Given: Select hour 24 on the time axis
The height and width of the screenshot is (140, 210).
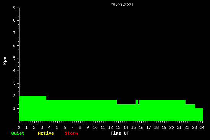Looking at the screenshot, I should [x=202, y=127].
